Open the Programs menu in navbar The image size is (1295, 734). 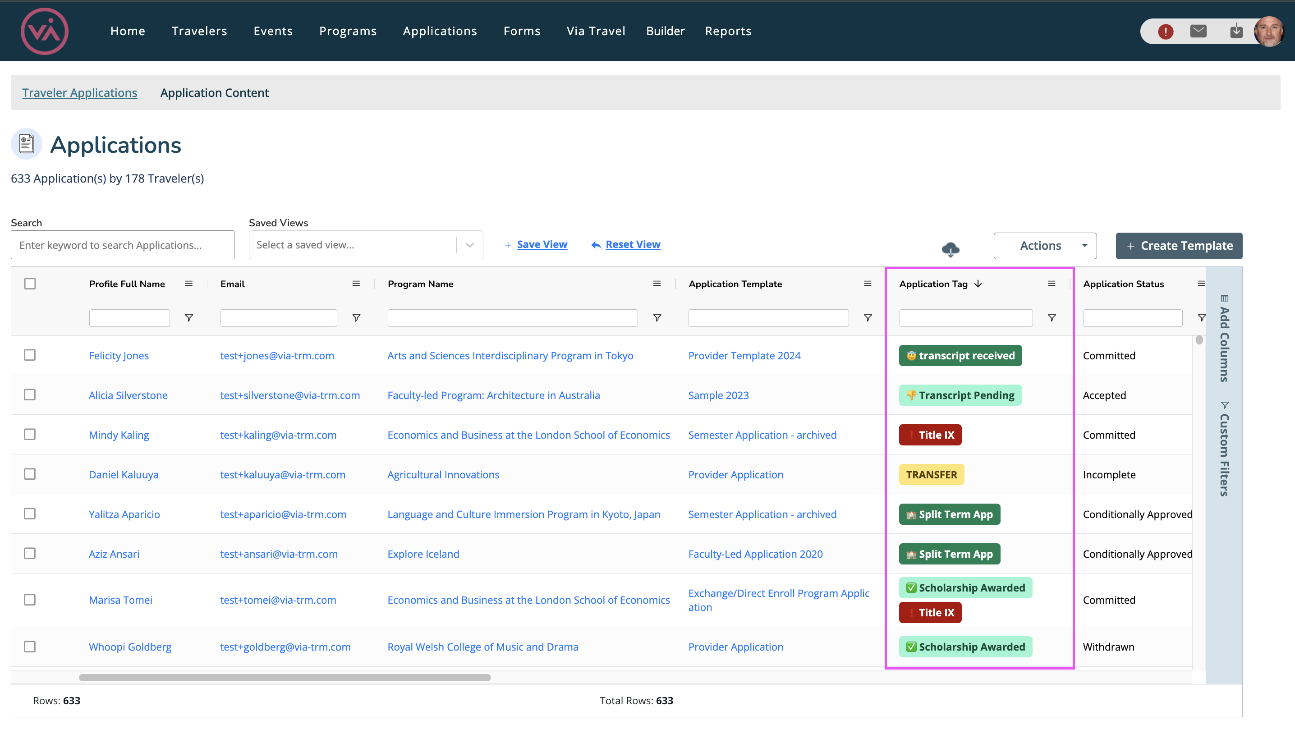pyautogui.click(x=348, y=31)
